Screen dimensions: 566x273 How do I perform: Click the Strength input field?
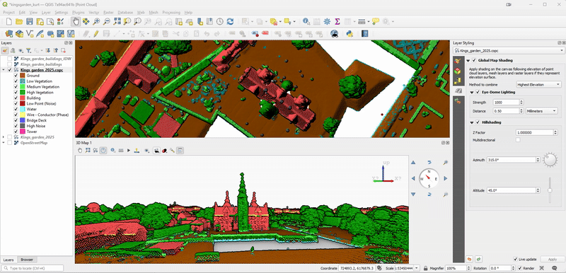pyautogui.click(x=506, y=103)
